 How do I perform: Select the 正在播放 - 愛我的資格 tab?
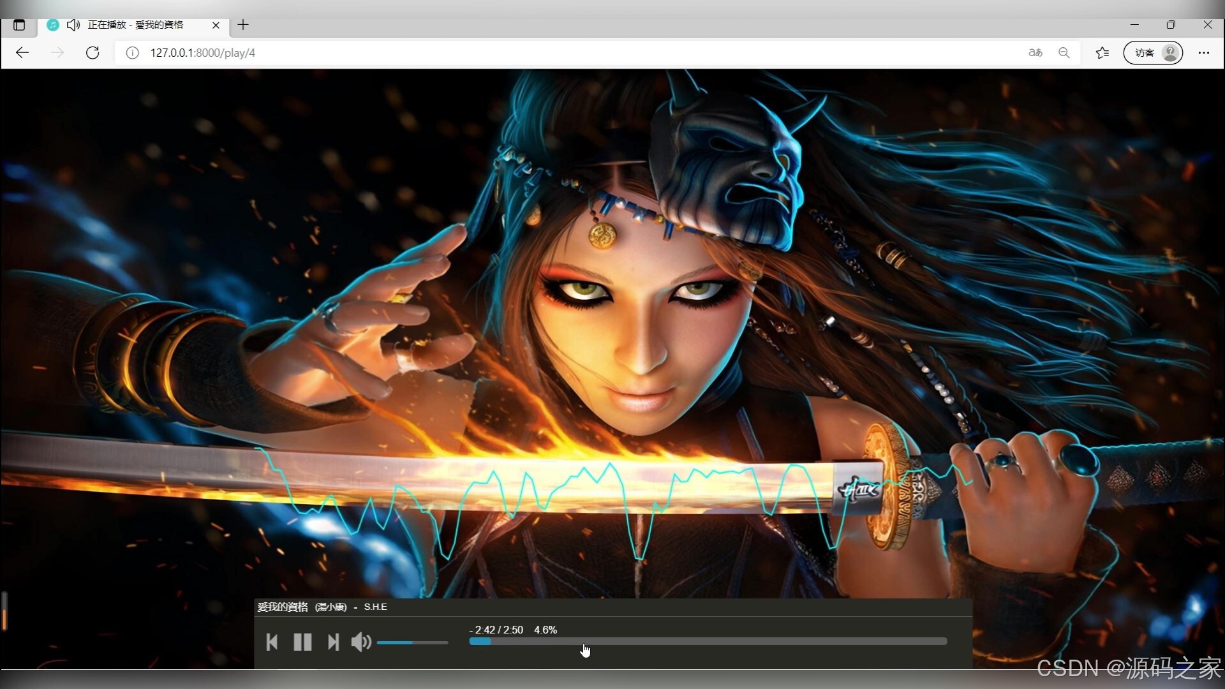point(135,25)
